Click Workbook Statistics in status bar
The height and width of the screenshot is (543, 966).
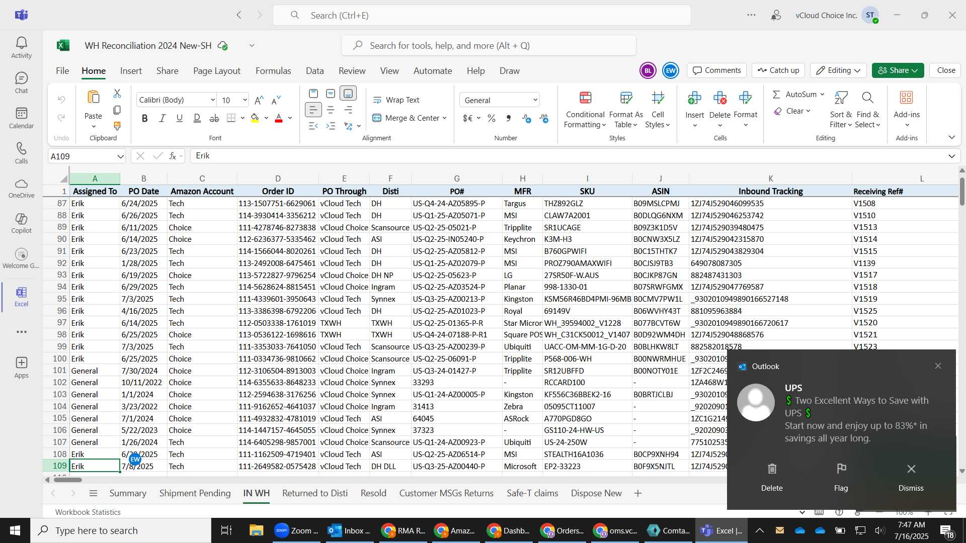coord(88,512)
